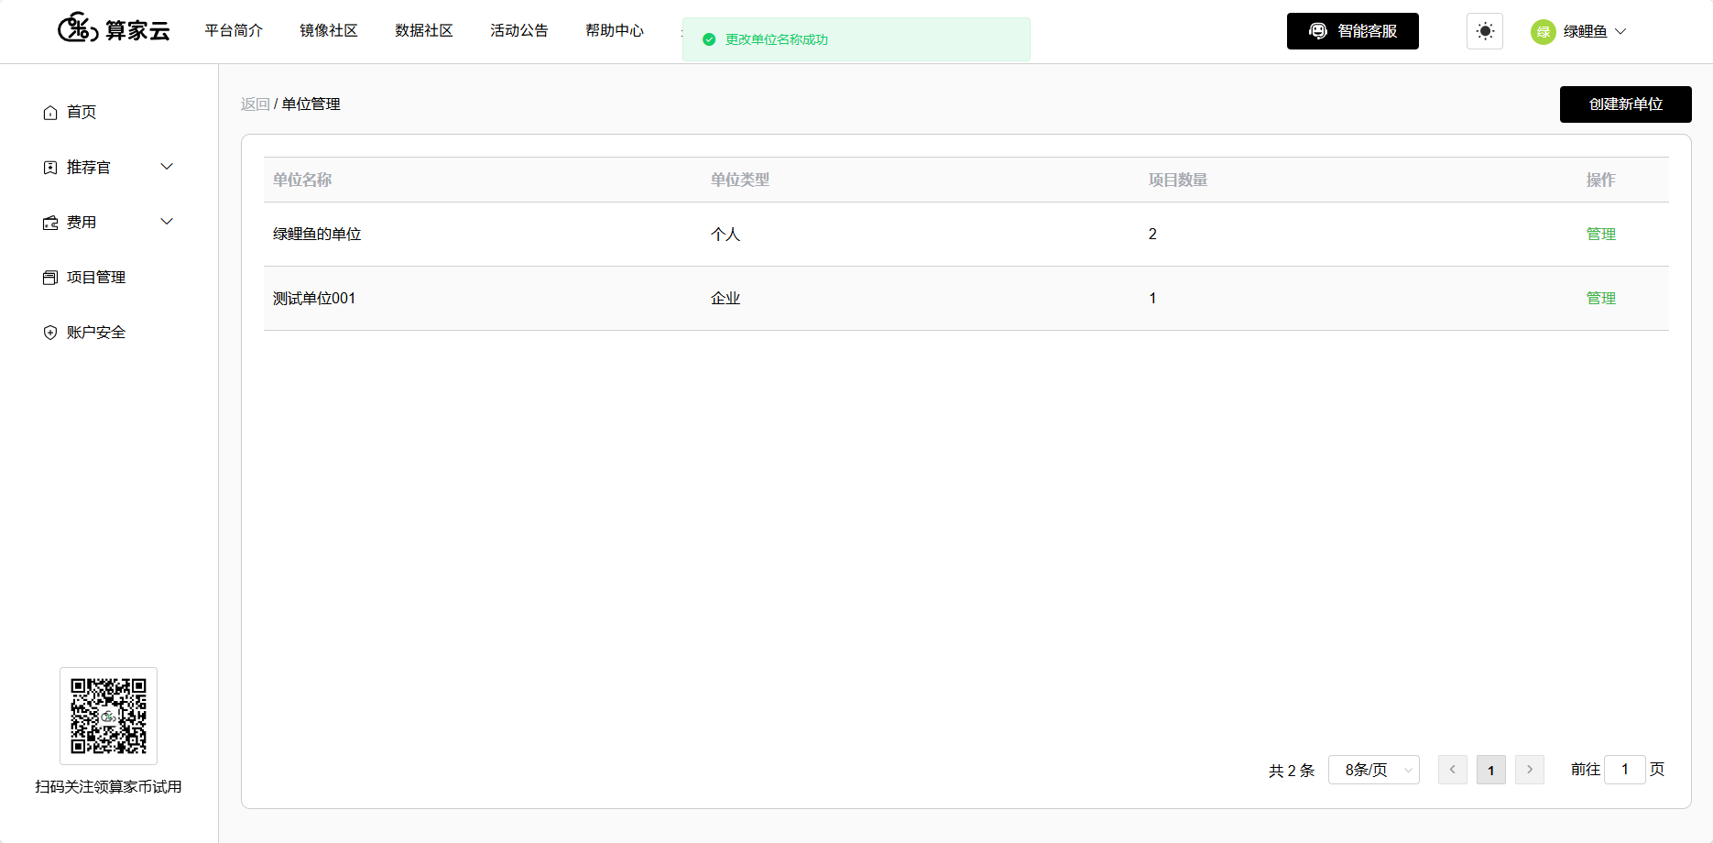Select the 测试单位001 name cell
1713x843 pixels.
[314, 298]
